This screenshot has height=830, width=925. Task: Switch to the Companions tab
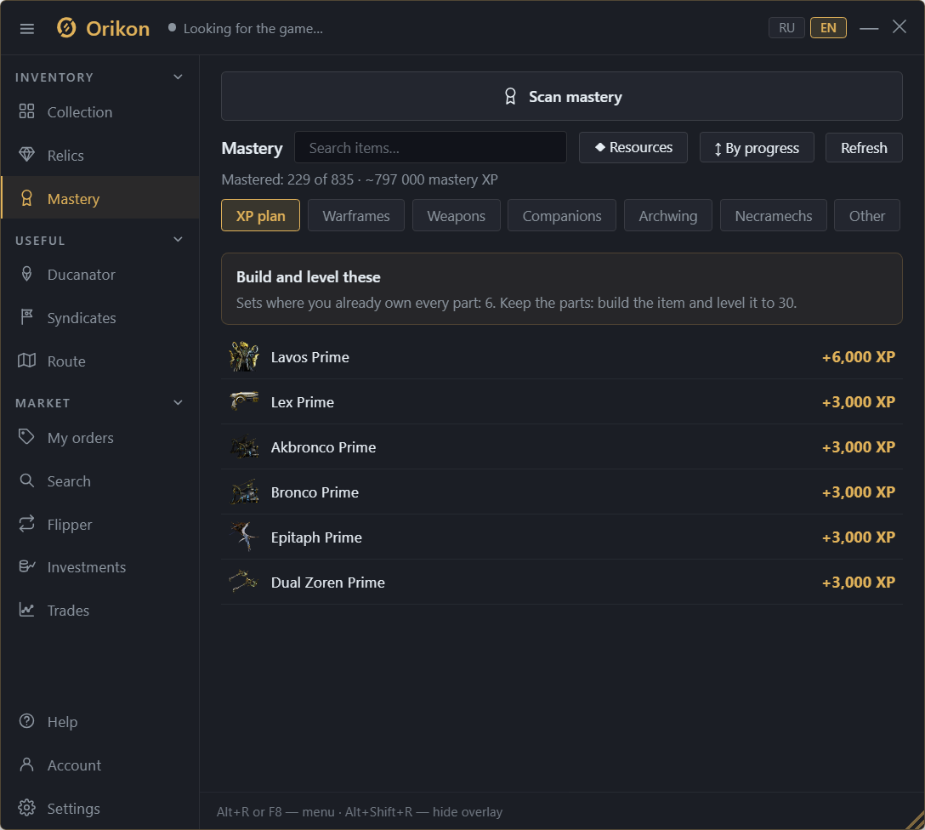(562, 215)
